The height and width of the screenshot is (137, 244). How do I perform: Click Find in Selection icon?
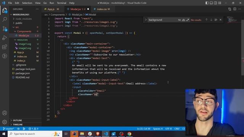click(x=216, y=20)
